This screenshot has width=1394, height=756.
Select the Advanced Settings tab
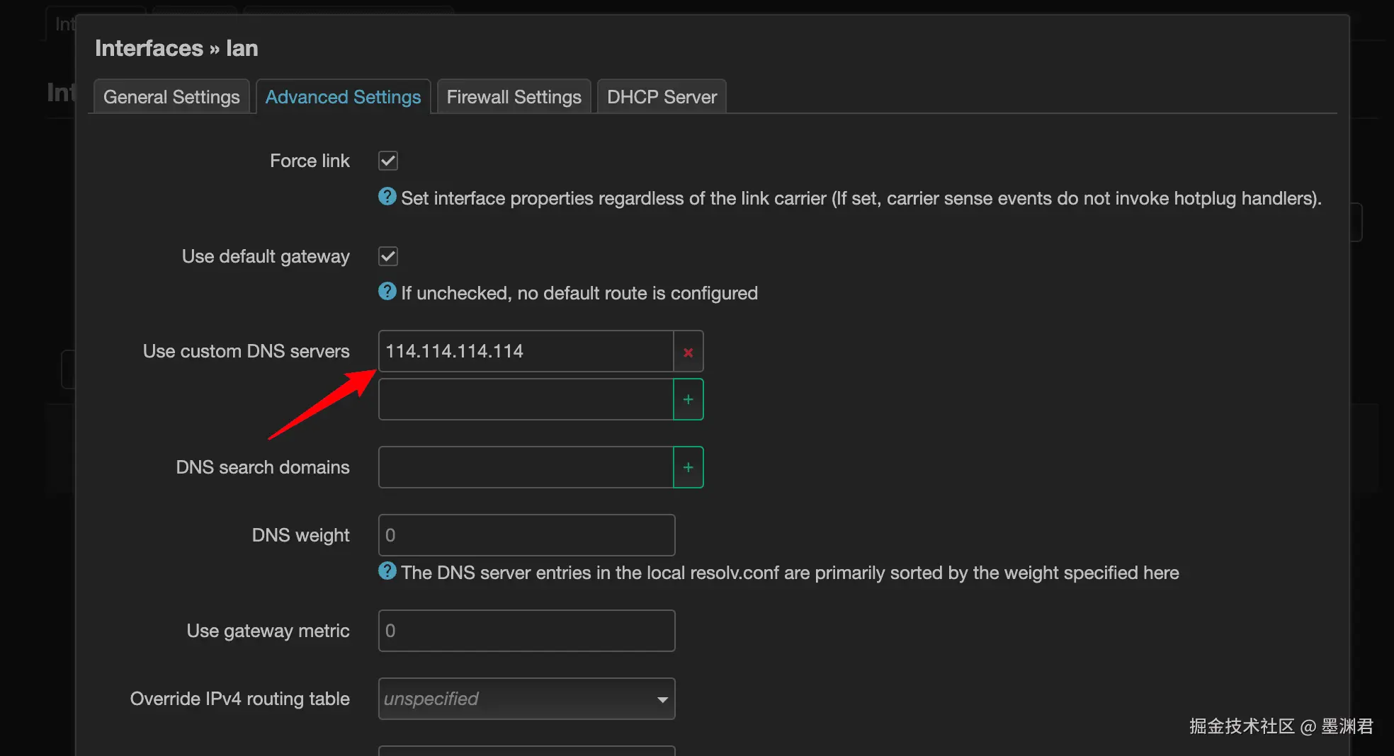click(x=343, y=97)
